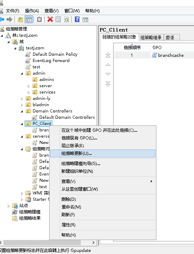Click the Domain Controllers OU folder icon
Image resolution: width=194 pixels, height=254 pixels.
[28, 111]
